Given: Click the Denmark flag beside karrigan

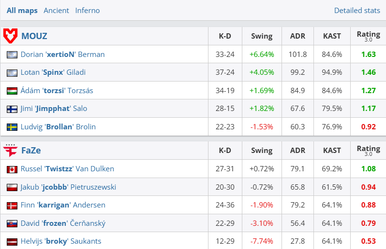Looking at the screenshot, I should 12,206.
